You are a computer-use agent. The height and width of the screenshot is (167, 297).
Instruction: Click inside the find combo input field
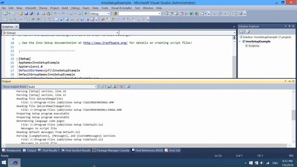click(x=138, y=13)
